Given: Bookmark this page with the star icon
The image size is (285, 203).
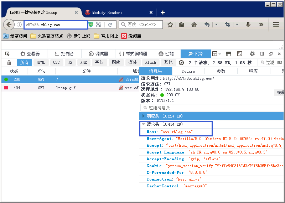Looking at the screenshot, I should coord(170,25).
